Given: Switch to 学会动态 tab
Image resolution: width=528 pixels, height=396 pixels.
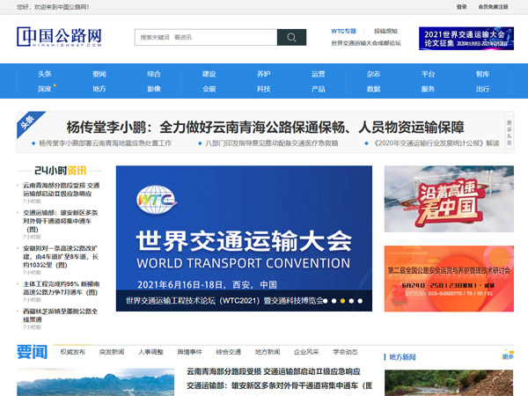Looking at the screenshot, I should pyautogui.click(x=346, y=352).
